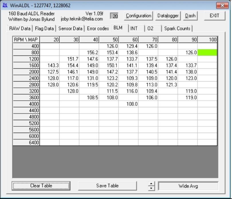Select the 156.2 cell in the BLM table
This screenshot has height=199, width=232.
(89, 52)
